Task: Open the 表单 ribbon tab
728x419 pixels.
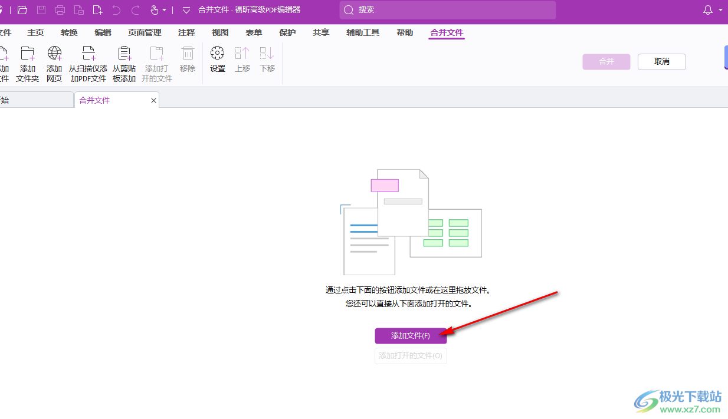Action: click(254, 33)
